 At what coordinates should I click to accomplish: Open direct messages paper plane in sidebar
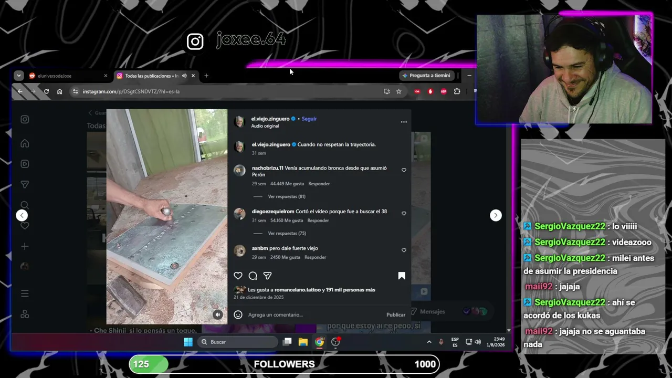25,184
